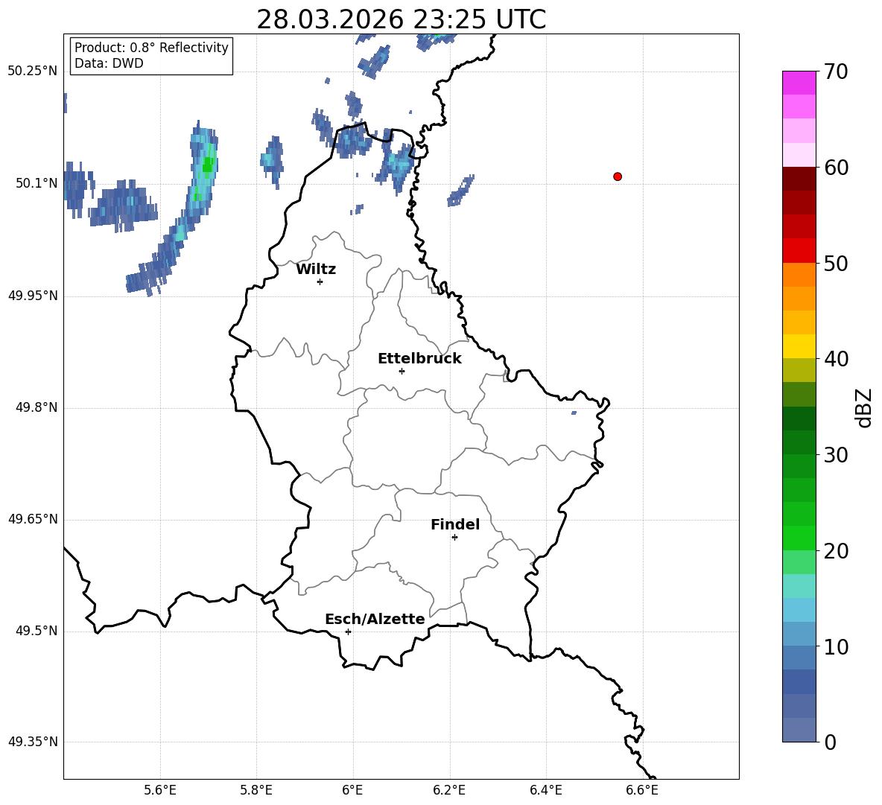
Task: Click the 10 value on the colorbar
Action: pyautogui.click(x=836, y=646)
